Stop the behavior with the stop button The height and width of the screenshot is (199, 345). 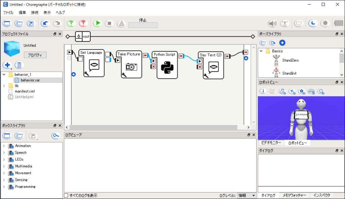click(x=109, y=23)
